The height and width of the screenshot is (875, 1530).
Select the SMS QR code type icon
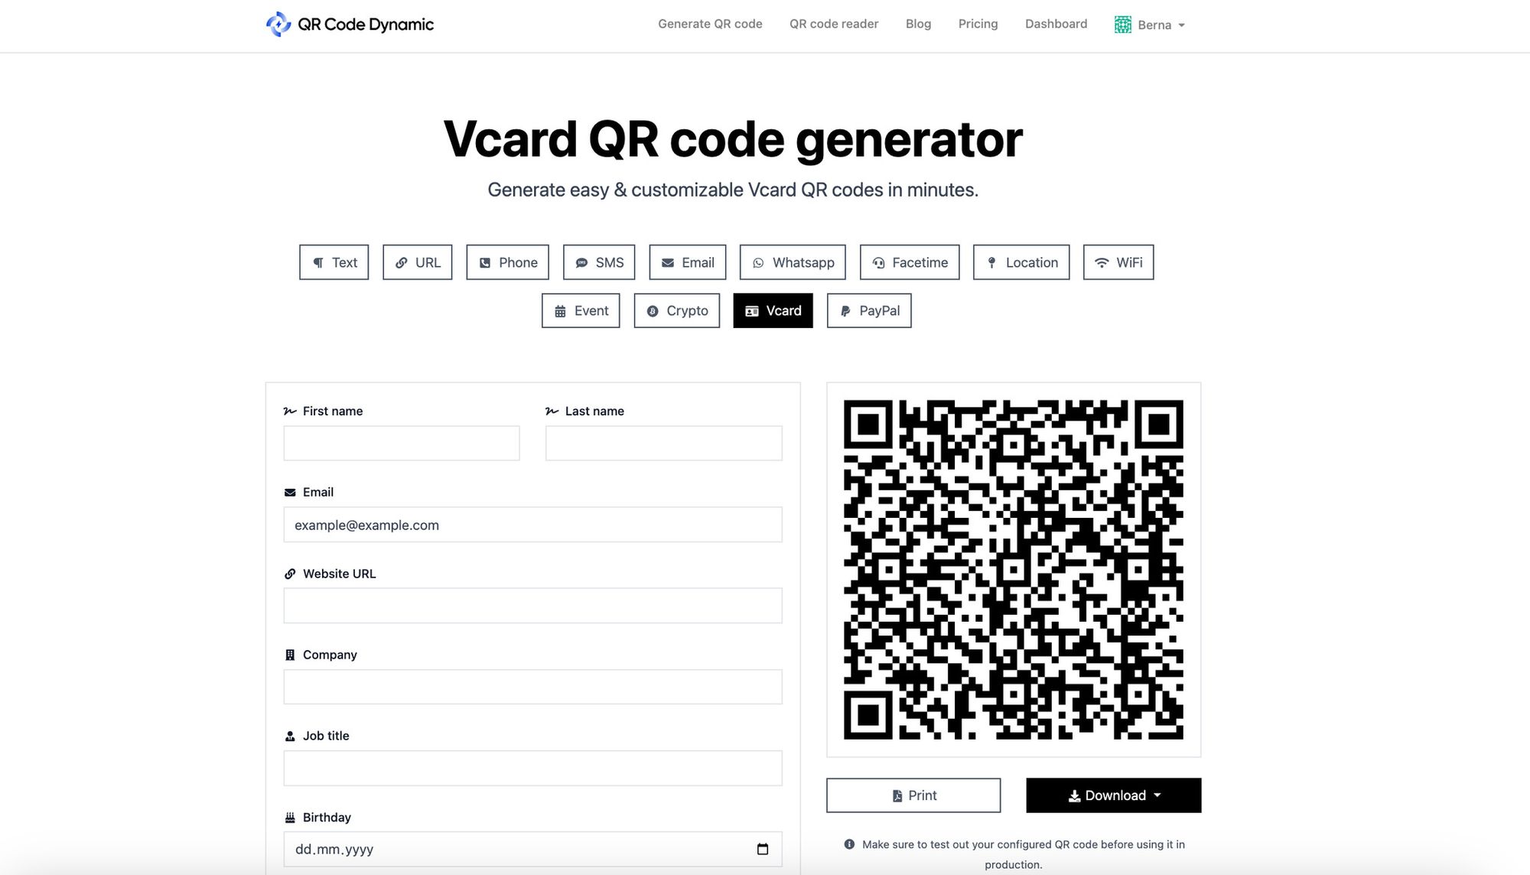pos(599,262)
